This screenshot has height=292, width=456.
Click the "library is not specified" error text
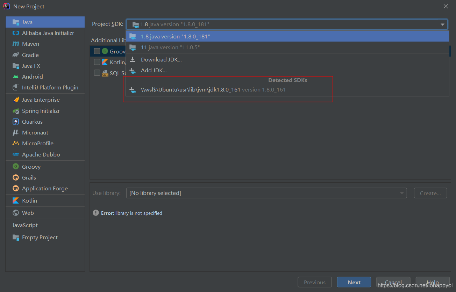pyautogui.click(x=139, y=213)
